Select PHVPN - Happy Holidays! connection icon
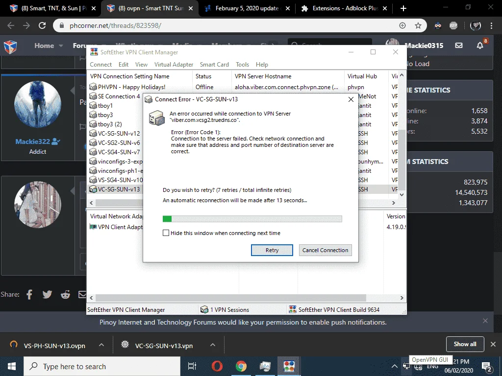Viewport: 502px width, 376px height. click(x=93, y=87)
